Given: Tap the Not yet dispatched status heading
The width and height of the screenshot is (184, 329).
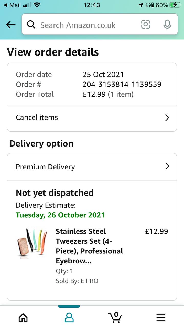Looking at the screenshot, I should 55,193.
